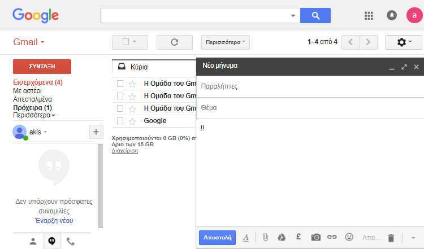Star the third Η Ομάδα του Gm email
This screenshot has width=424, height=249.
pyautogui.click(x=132, y=109)
